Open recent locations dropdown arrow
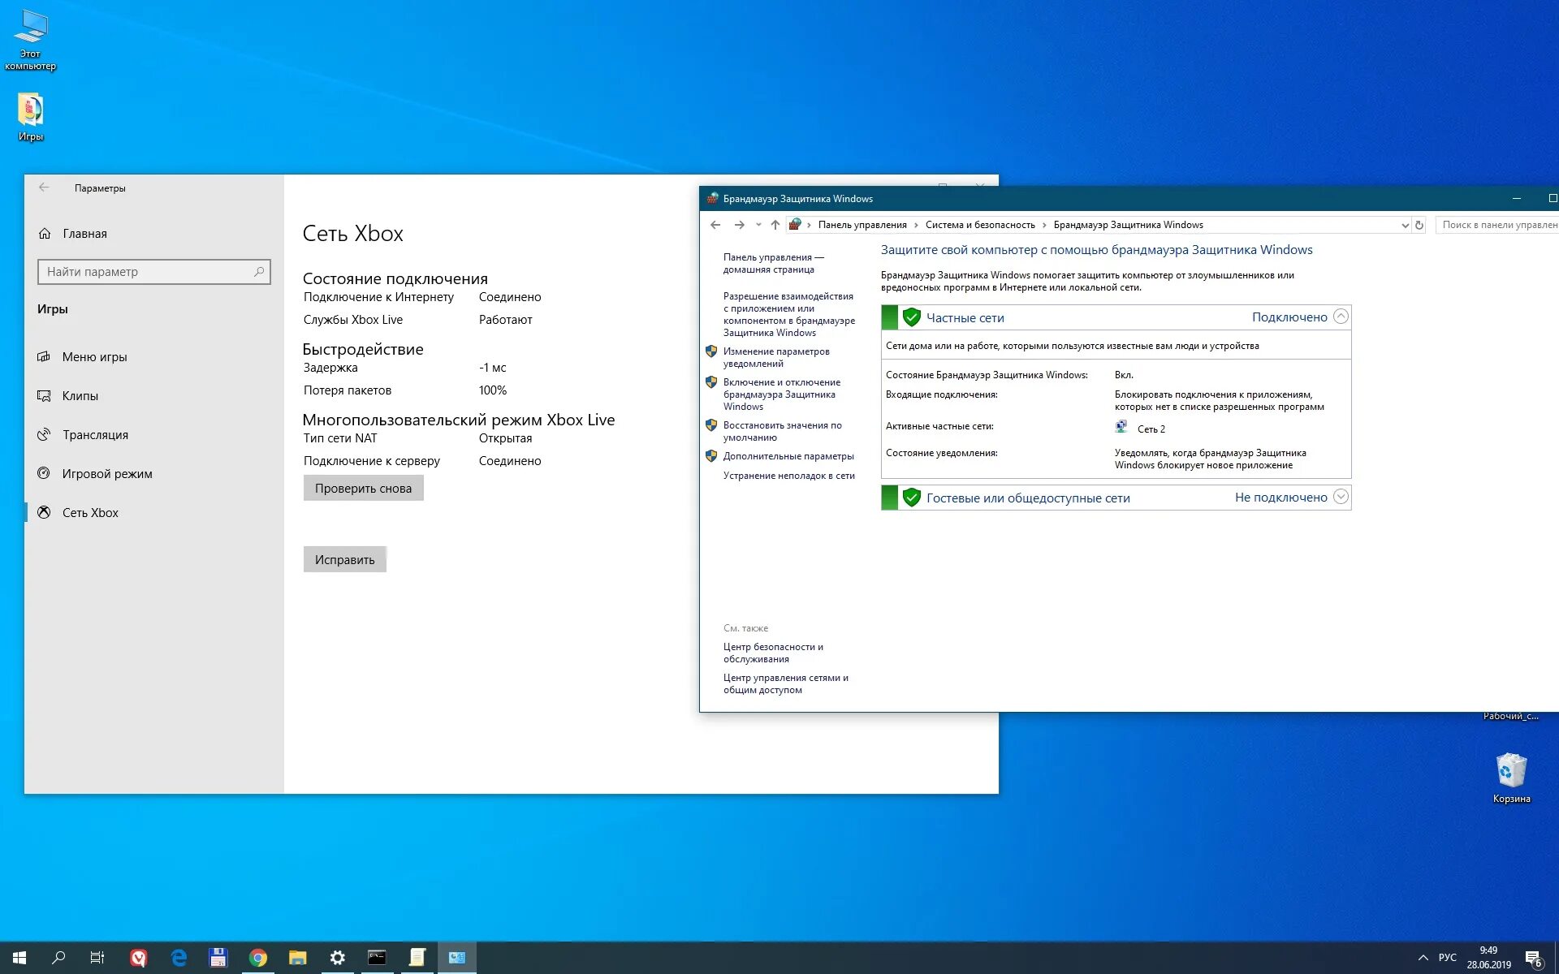The width and height of the screenshot is (1559, 974). pyautogui.click(x=758, y=225)
